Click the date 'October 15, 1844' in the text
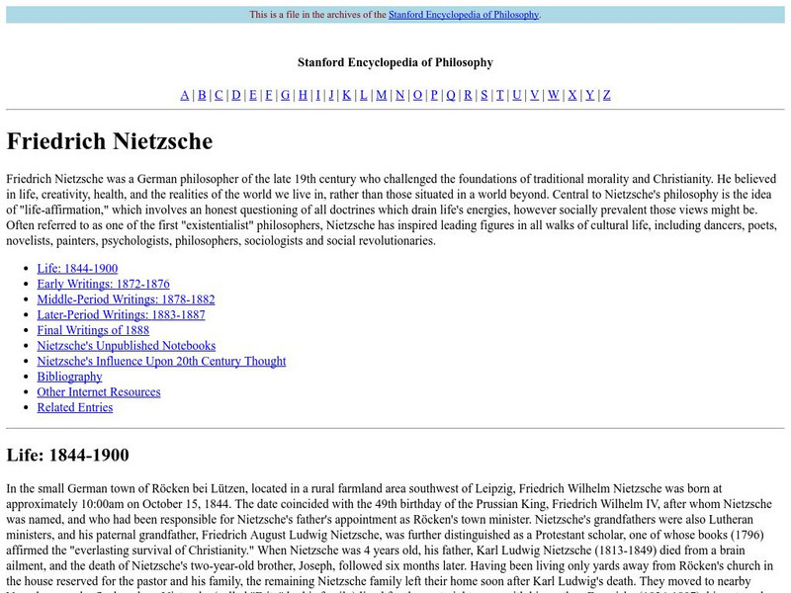 pos(187,504)
